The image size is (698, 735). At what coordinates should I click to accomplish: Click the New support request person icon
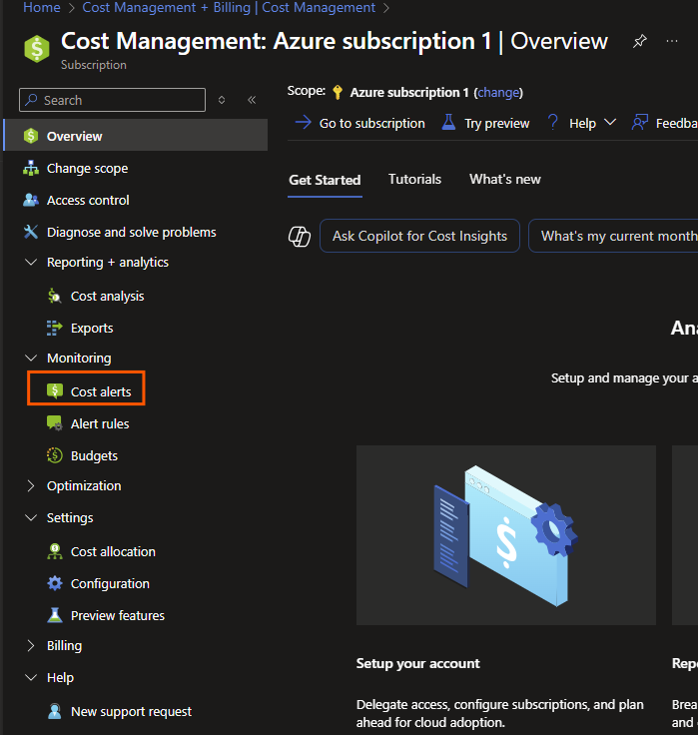click(55, 711)
